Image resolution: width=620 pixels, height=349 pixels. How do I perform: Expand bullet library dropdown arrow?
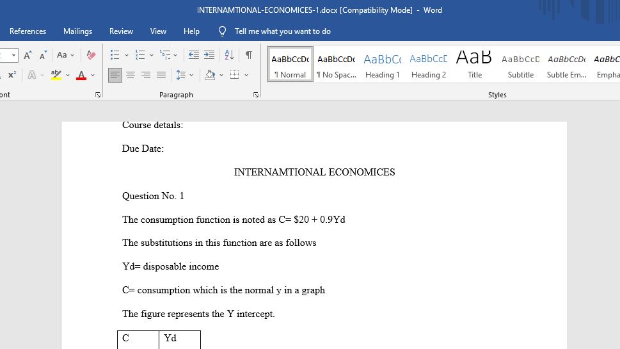point(127,56)
